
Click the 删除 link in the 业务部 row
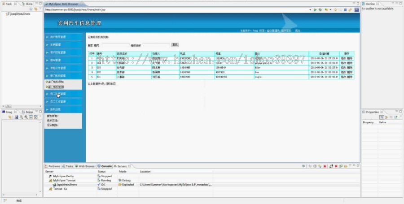[x=350, y=67]
